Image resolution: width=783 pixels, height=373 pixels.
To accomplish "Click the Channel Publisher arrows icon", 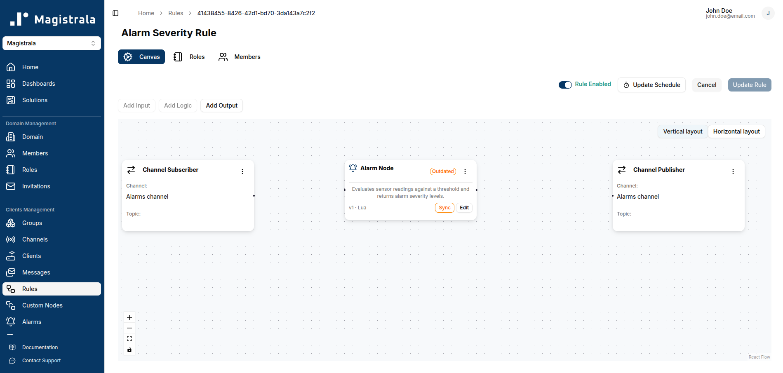I will (622, 170).
